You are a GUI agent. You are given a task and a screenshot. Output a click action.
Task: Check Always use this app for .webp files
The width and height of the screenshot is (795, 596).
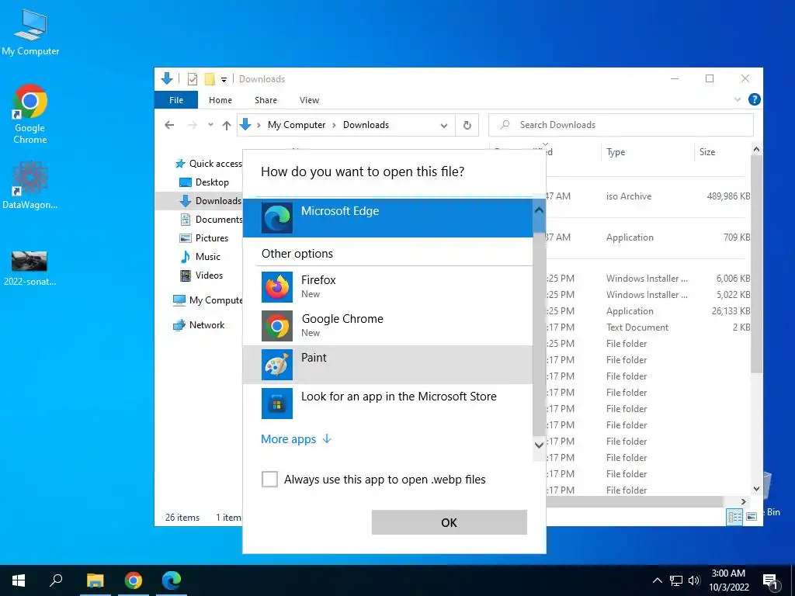(269, 479)
